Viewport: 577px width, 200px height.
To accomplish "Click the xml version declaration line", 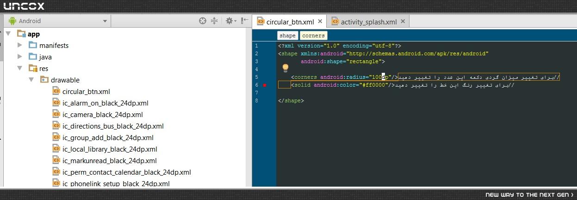I will pos(340,46).
